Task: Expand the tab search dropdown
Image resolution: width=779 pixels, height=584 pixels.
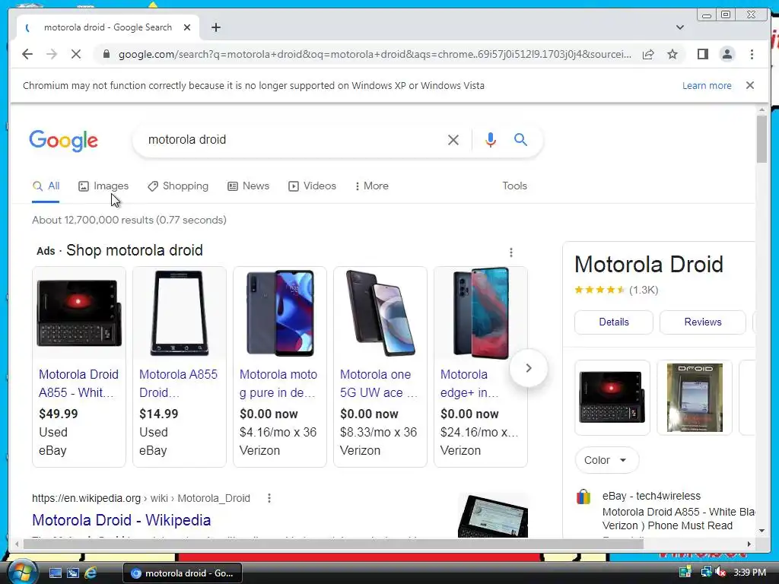Action: point(680,28)
